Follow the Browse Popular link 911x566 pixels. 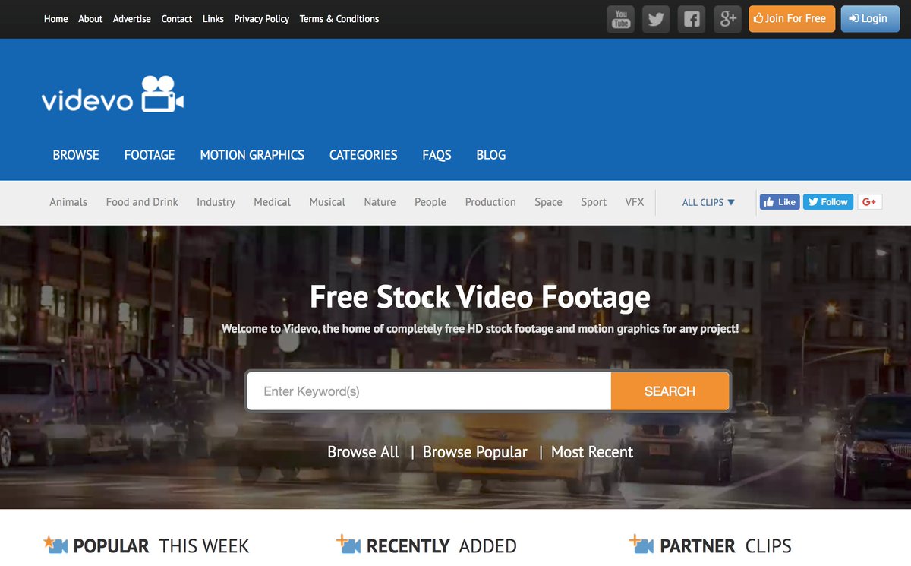click(474, 452)
